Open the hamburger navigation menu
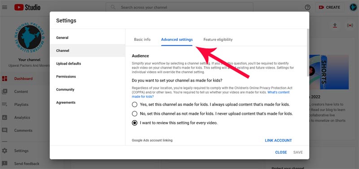 [x=4, y=7]
